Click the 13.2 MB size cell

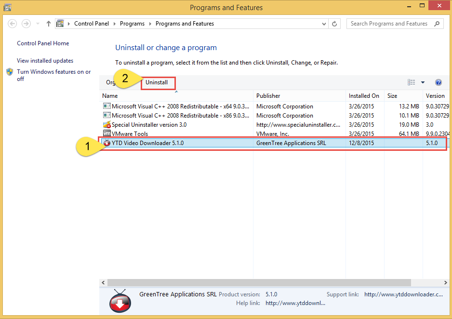(409, 106)
